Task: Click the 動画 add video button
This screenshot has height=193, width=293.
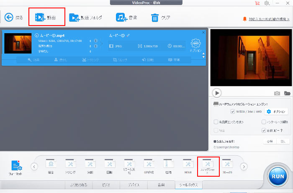Action: tap(46, 18)
